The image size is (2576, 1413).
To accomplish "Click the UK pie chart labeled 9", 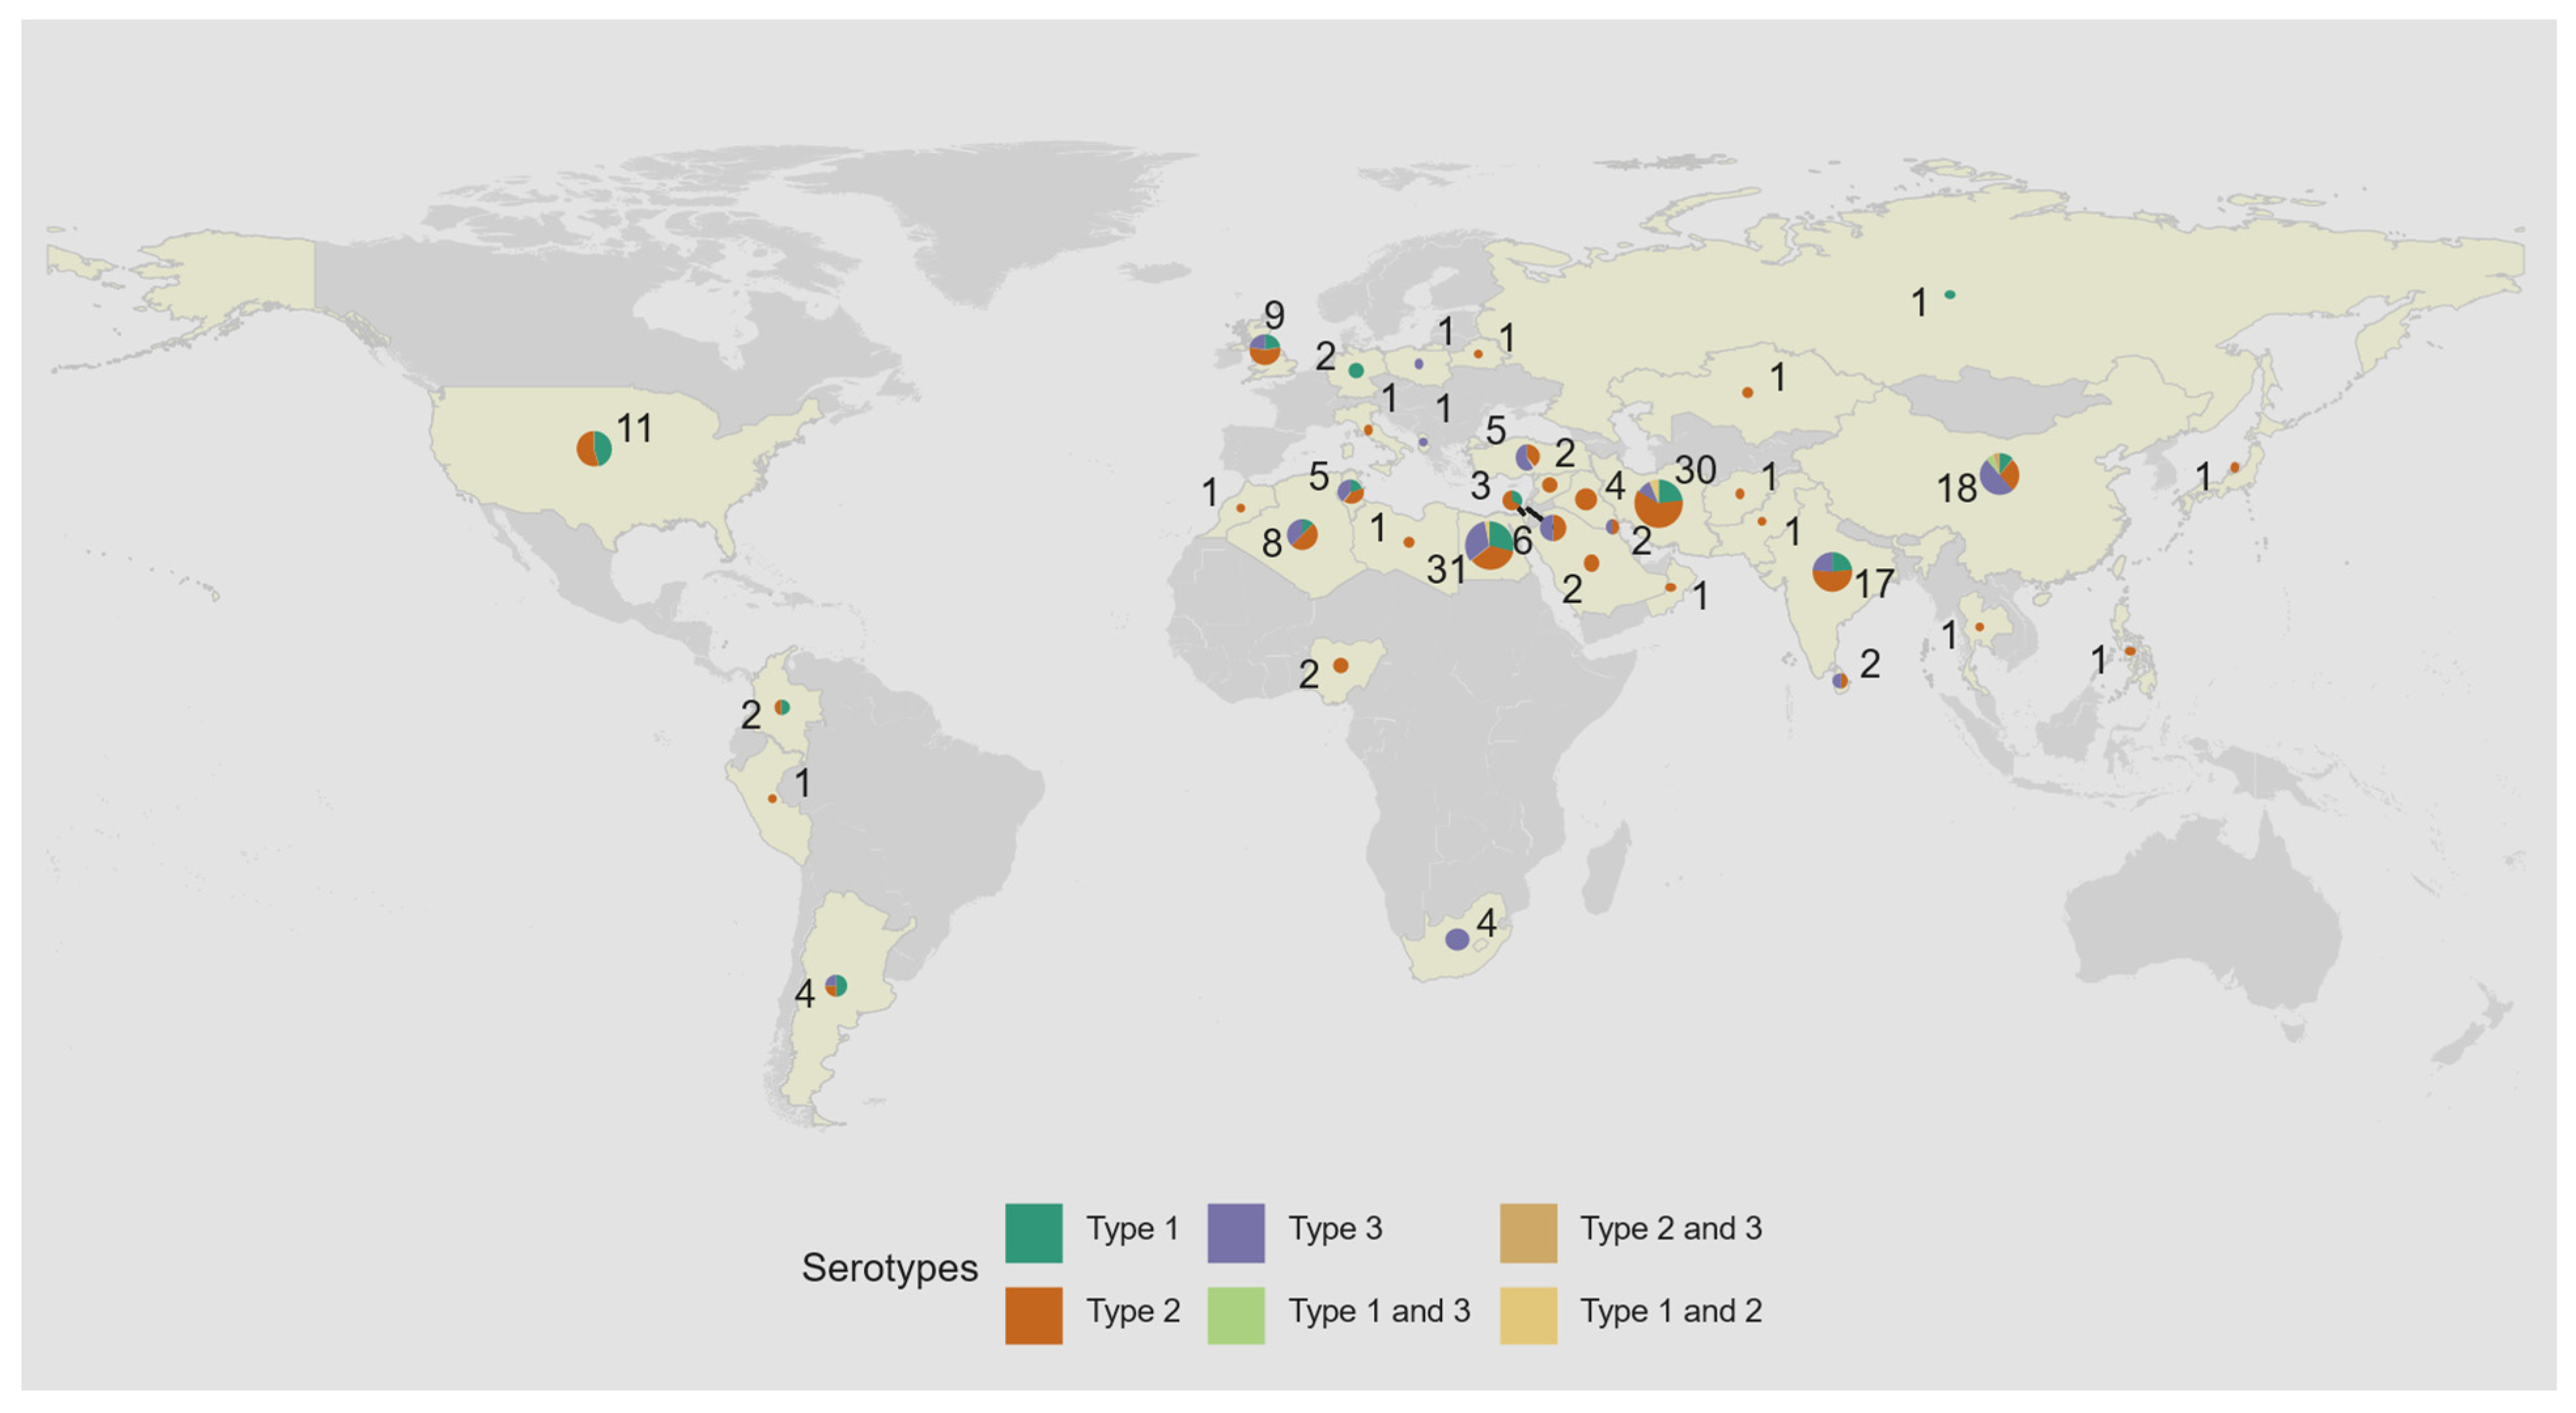I will [x=1265, y=350].
